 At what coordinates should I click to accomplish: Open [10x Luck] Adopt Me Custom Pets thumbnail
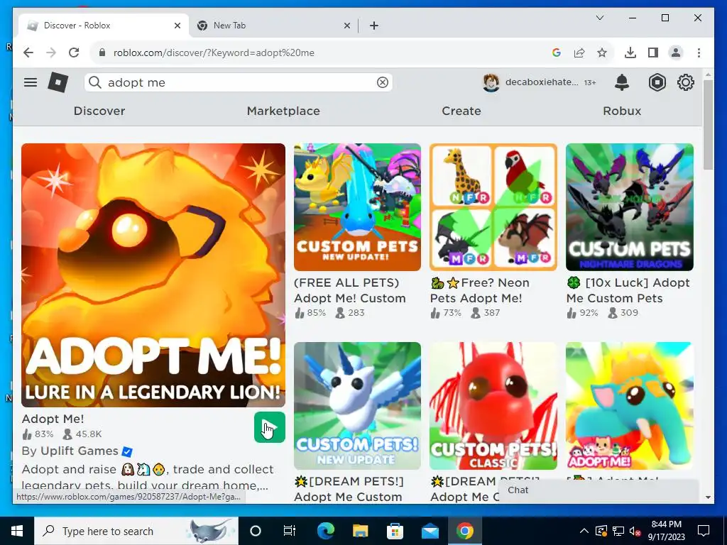(x=630, y=207)
